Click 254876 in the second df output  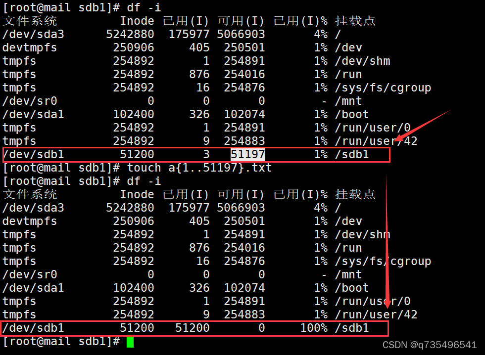244,261
